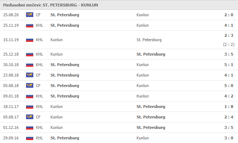The height and width of the screenshot is (143, 238).
Task: Click the world flag icon on 05.08.18 row
Action: click(x=30, y=86)
